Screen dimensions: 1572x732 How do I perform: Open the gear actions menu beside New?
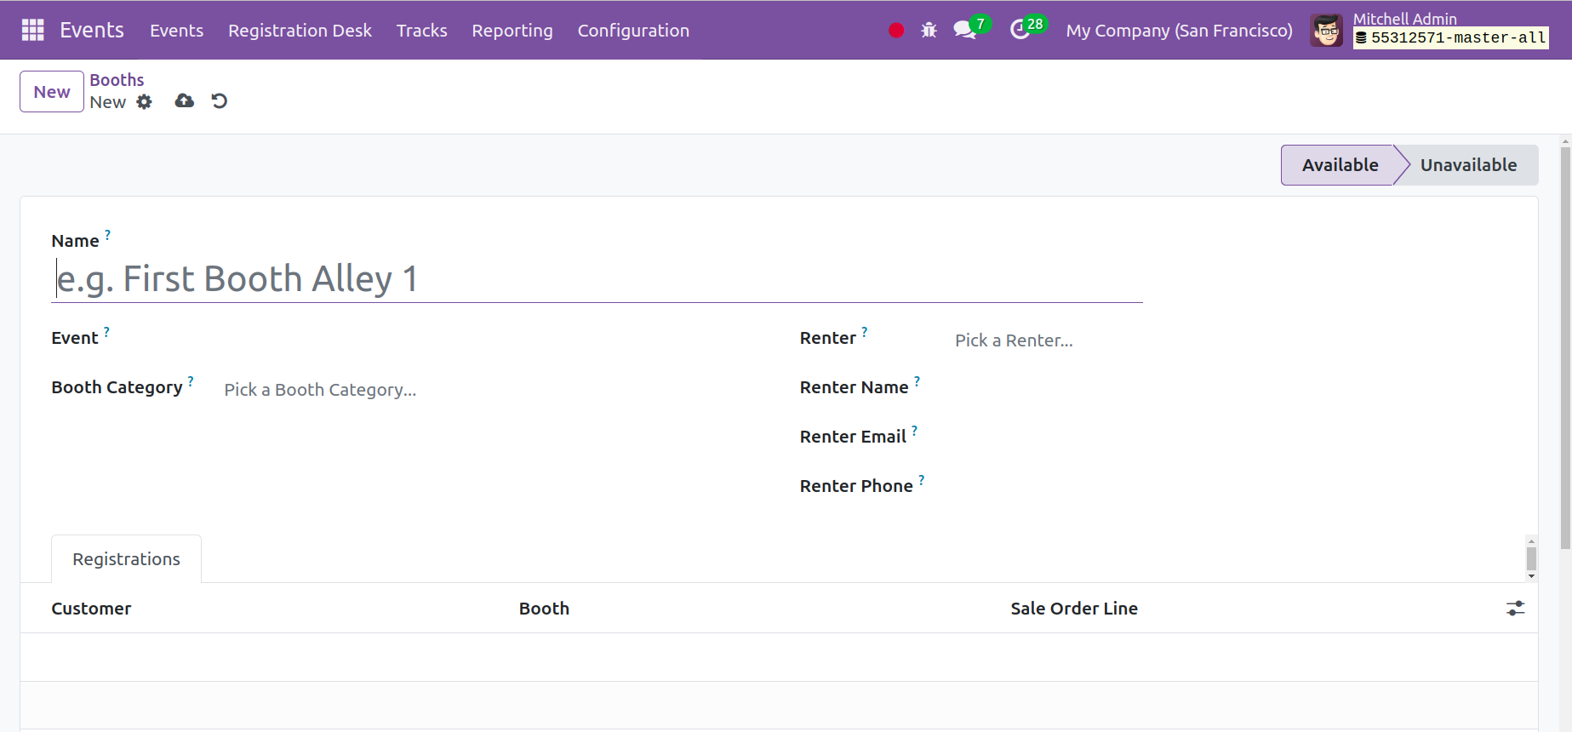[145, 102]
